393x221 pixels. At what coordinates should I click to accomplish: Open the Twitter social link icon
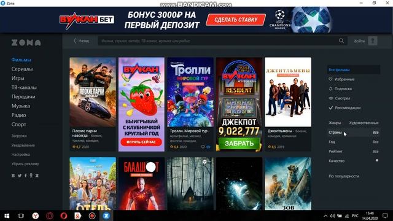(20, 176)
